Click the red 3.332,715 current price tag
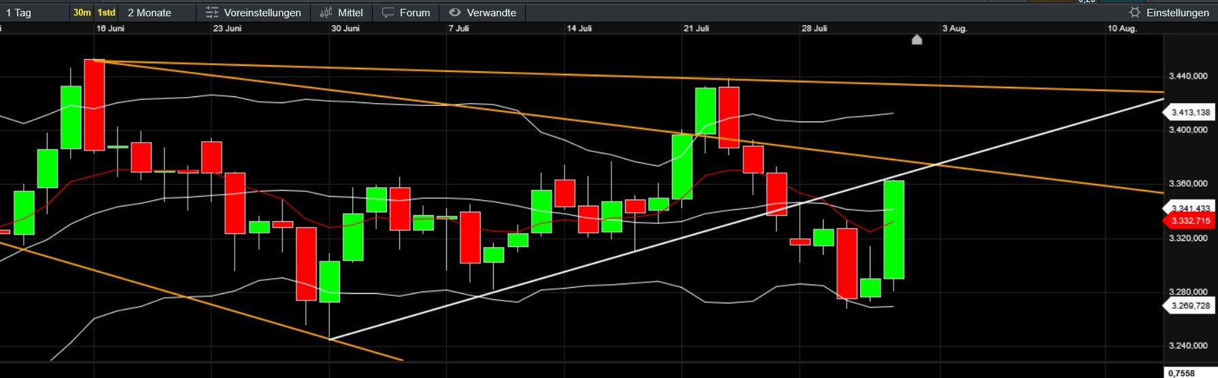 click(1191, 221)
